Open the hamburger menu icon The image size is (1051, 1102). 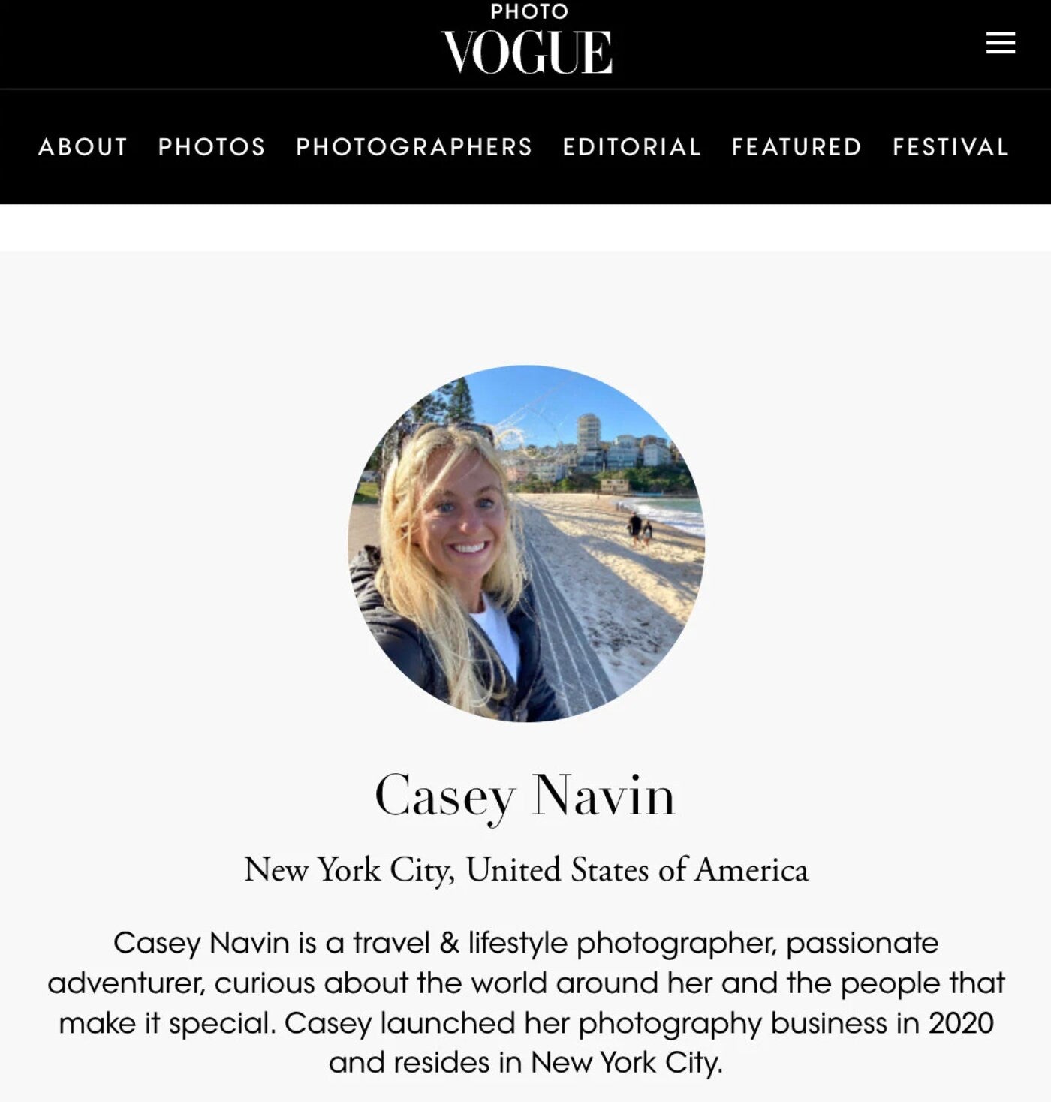(1000, 43)
